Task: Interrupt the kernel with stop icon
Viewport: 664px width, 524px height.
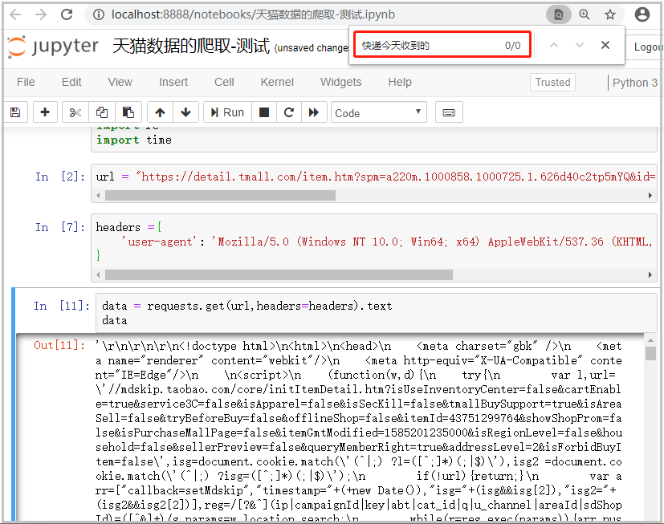Action: [x=264, y=112]
